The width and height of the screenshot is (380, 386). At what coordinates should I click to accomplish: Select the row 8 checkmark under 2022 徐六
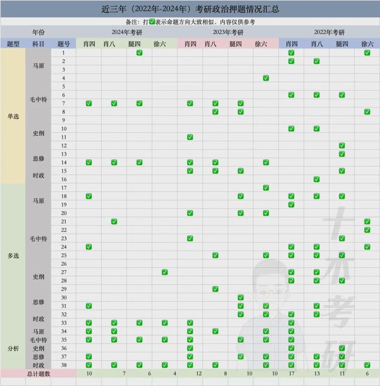point(367,112)
